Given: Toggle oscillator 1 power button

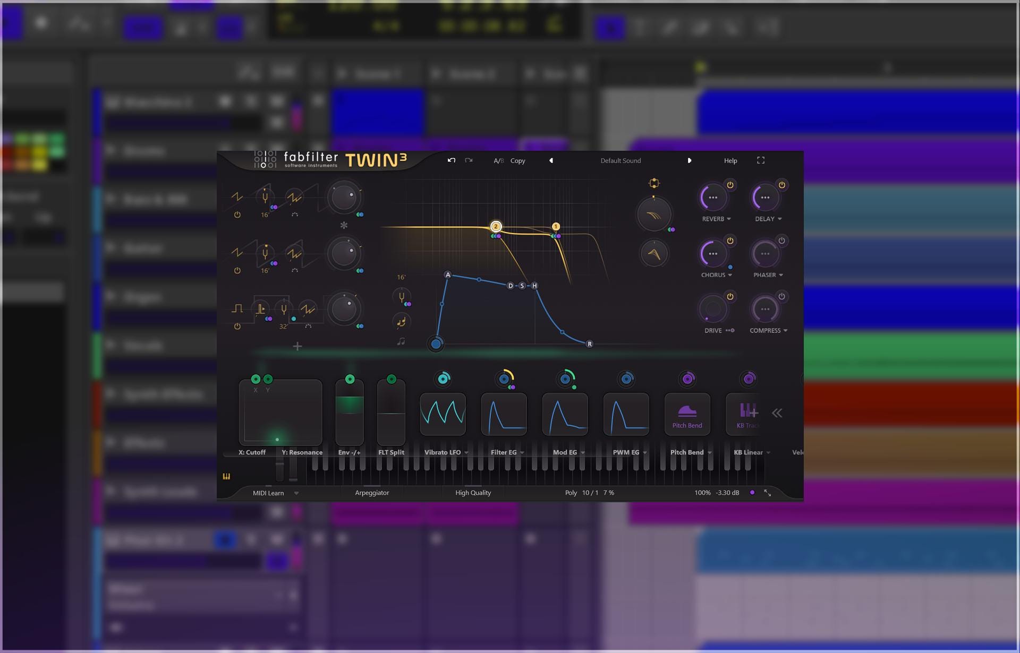Looking at the screenshot, I should coord(237,215).
